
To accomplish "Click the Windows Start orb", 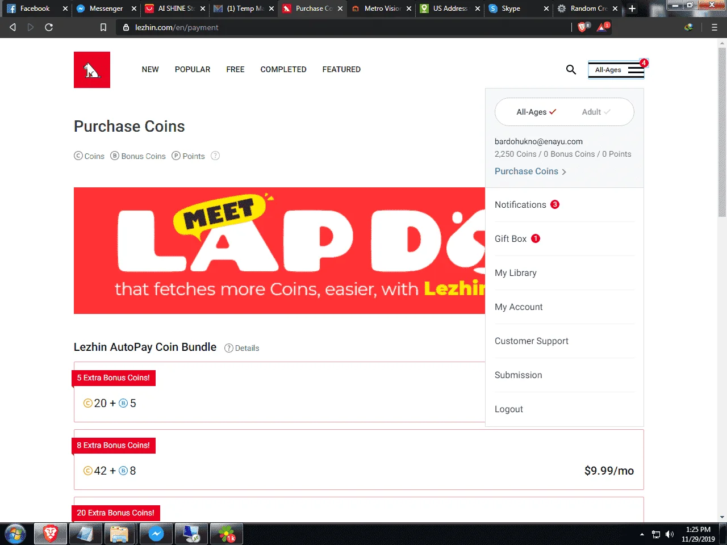I will (x=15, y=534).
